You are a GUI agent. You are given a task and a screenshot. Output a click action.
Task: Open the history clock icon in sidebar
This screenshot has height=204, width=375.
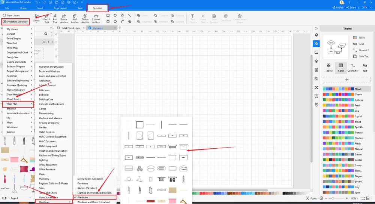[316, 105]
